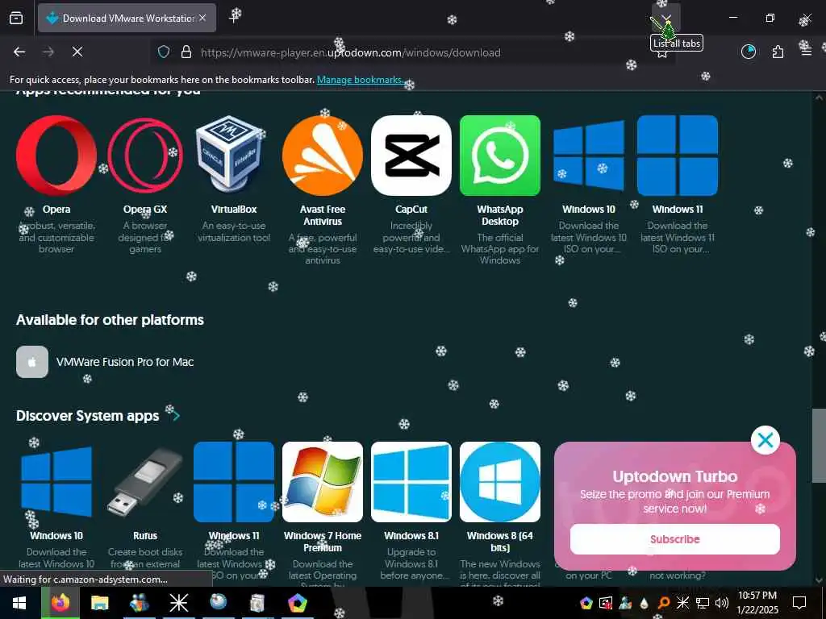Image resolution: width=826 pixels, height=619 pixels.
Task: Click 'Available for other platforms' heading
Action: pyautogui.click(x=110, y=320)
